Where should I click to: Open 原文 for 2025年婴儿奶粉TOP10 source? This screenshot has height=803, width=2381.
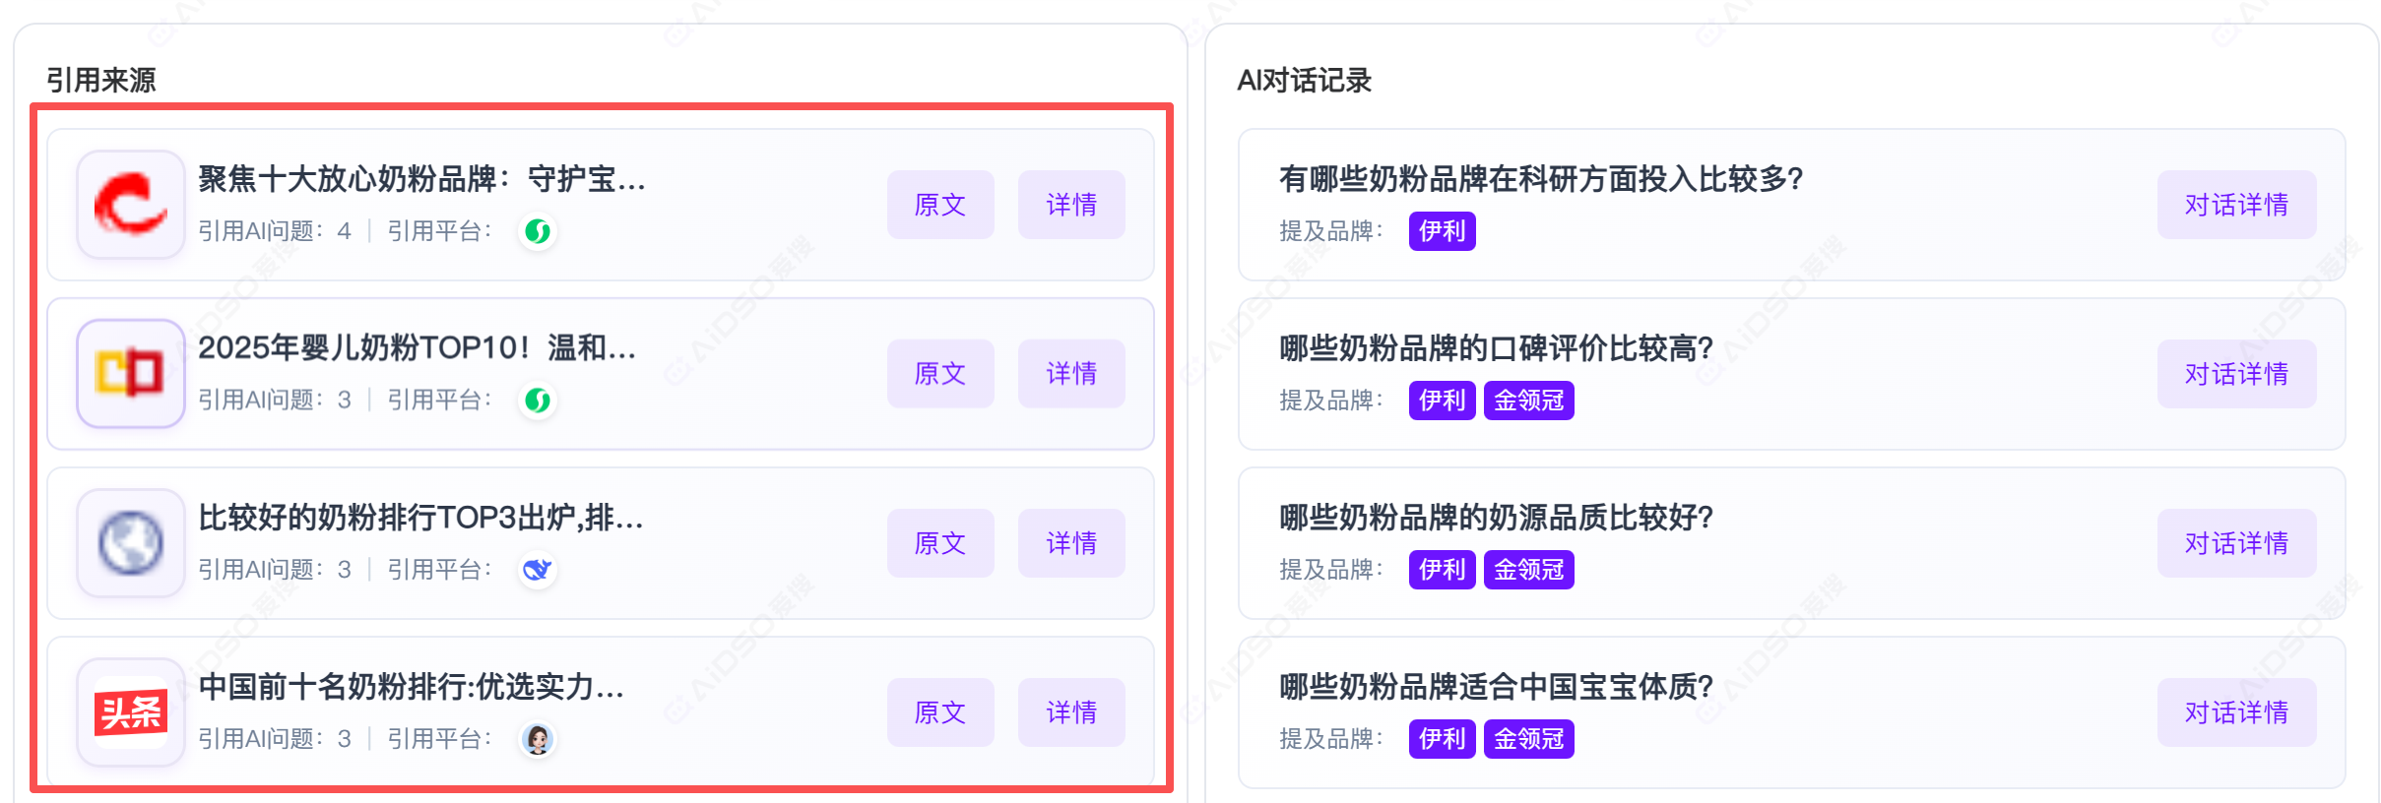[x=940, y=374]
